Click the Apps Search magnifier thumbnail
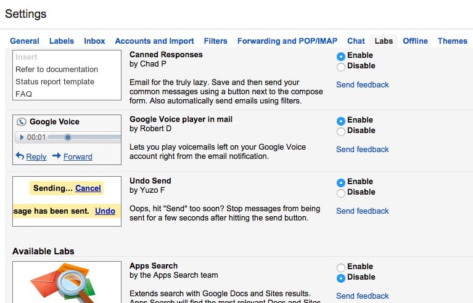Image resolution: width=473 pixels, height=303 pixels. tap(67, 283)
